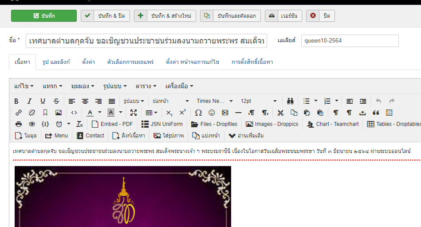Open the source code view
This screenshot has width=421, height=227.
(74, 113)
